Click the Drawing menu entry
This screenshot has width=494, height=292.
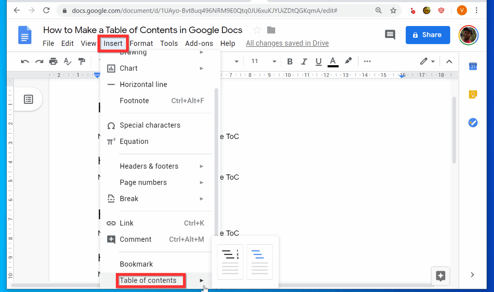click(x=158, y=53)
